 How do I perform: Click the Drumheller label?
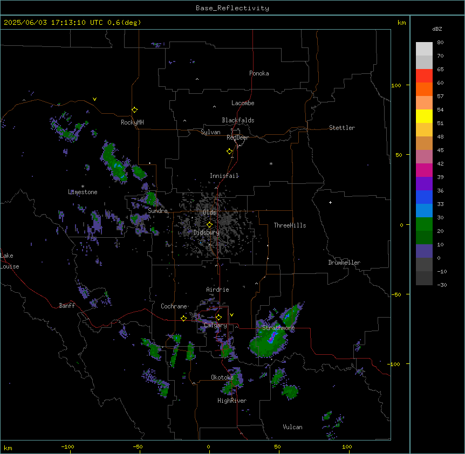point(344,263)
